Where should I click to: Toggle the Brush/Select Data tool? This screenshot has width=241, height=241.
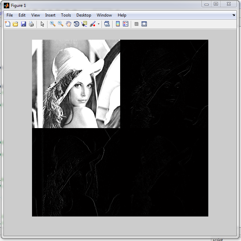[93, 24]
